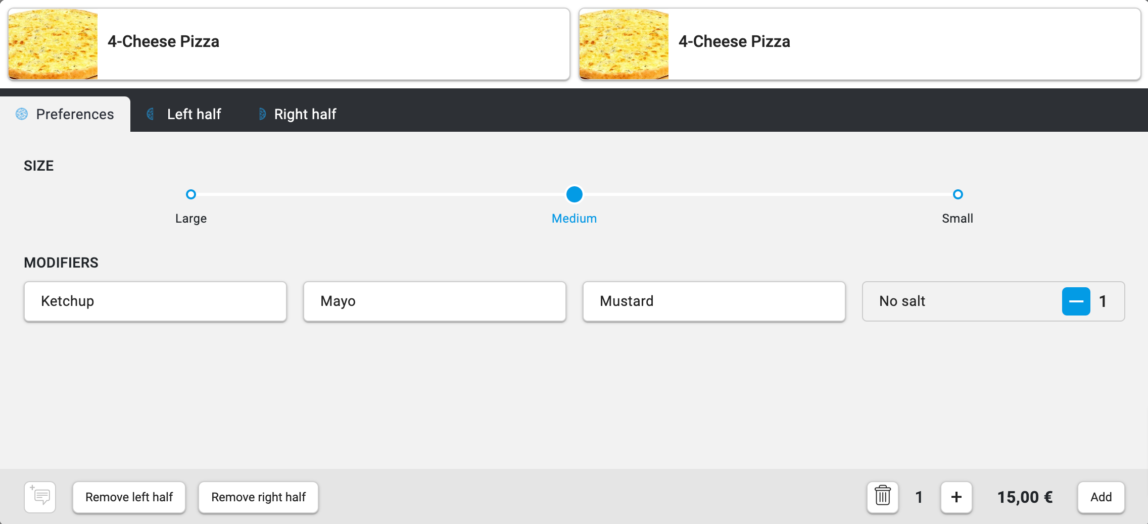Click the left 4-Cheese Pizza thumbnail
Screen dimensions: 1148x524
point(53,44)
